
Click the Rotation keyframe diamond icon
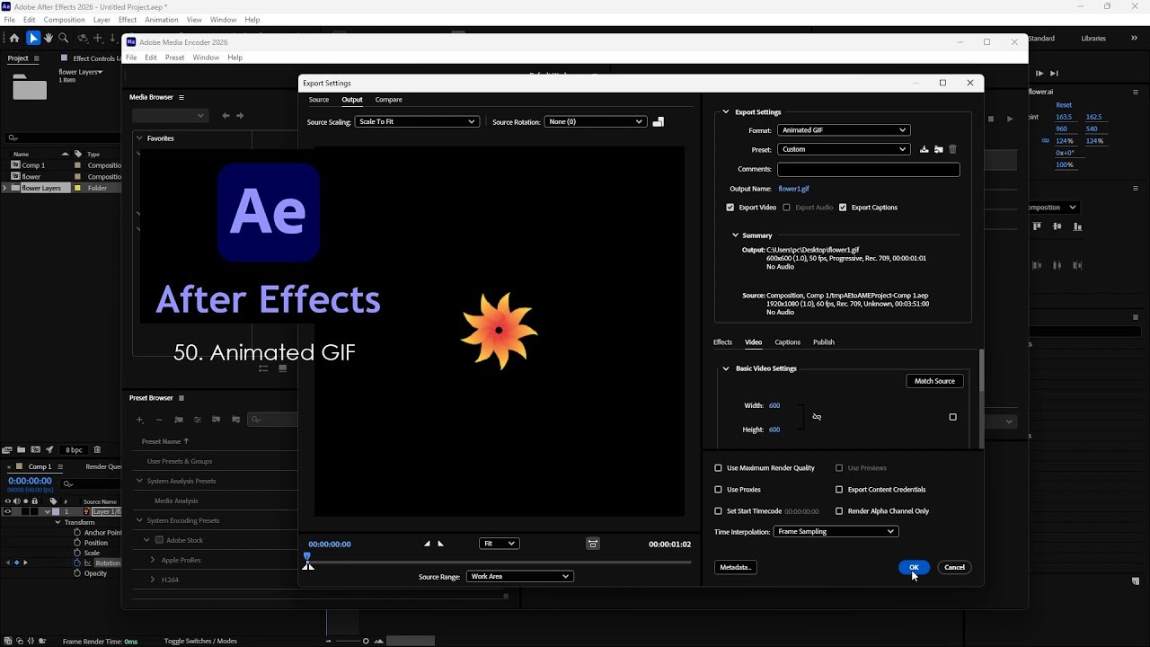tap(16, 563)
